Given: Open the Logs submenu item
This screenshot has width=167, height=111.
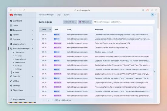Looking at the screenshot, I should pos(17,72).
